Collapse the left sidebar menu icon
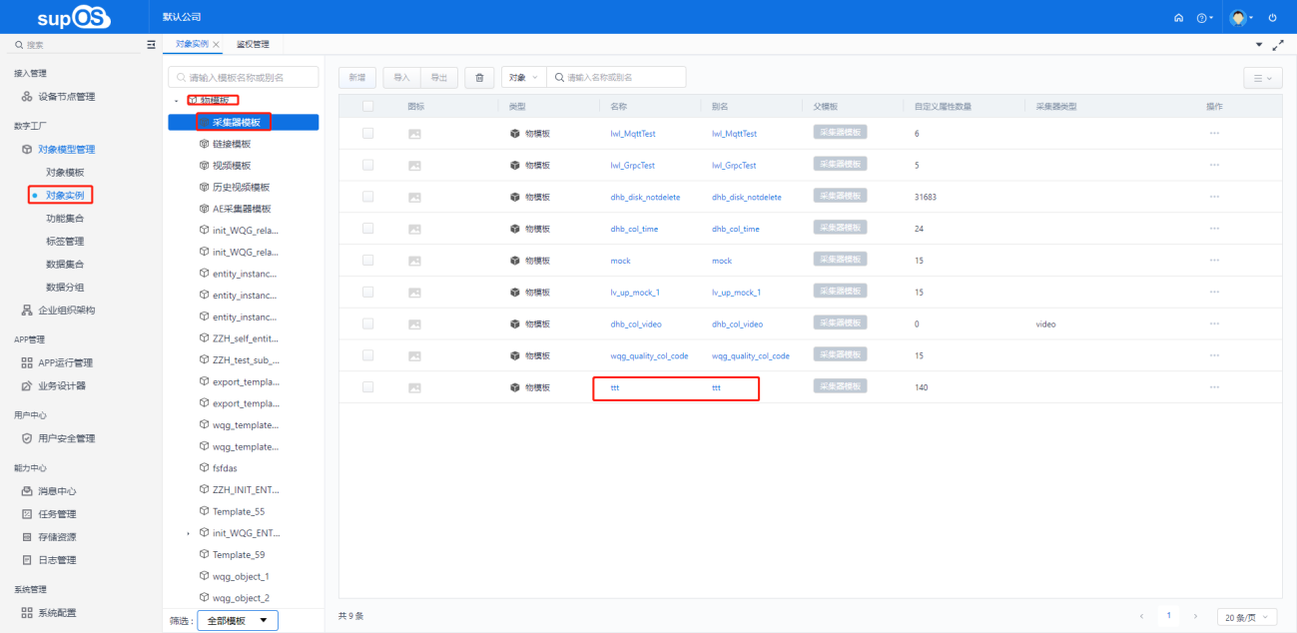This screenshot has width=1297, height=633. point(151,45)
